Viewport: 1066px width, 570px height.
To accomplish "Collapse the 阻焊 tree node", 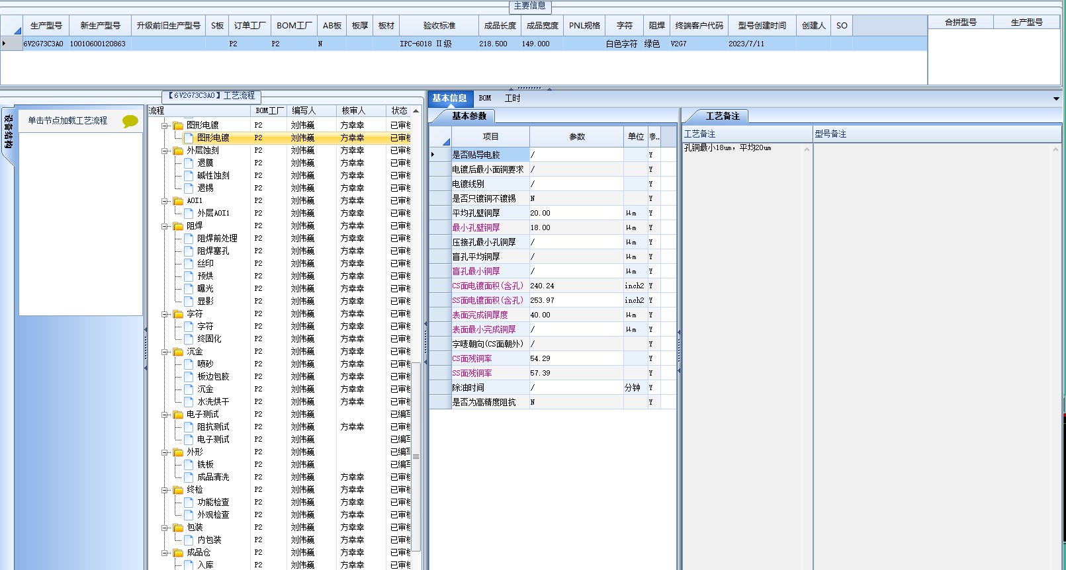I will (165, 226).
